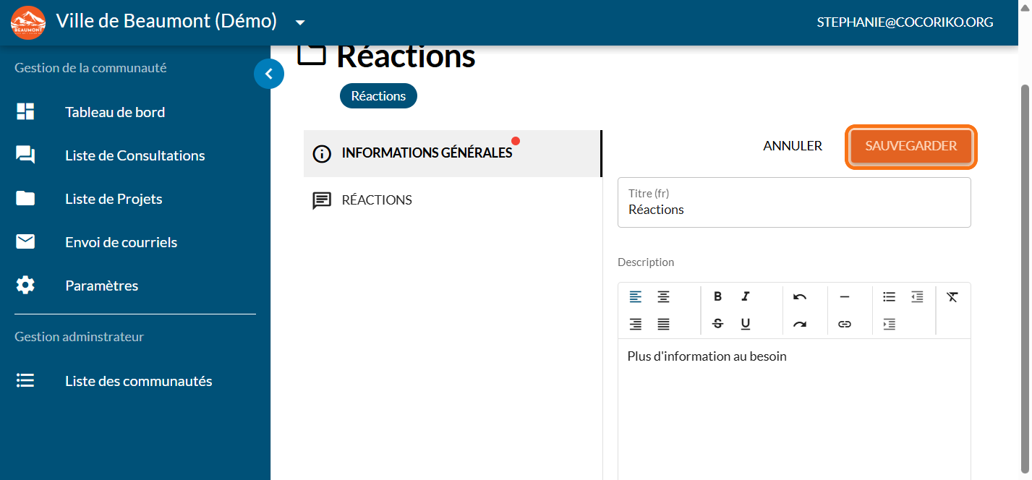The image size is (1032, 480).
Task: Collapse the sidebar with the chevron button
Action: point(269,74)
